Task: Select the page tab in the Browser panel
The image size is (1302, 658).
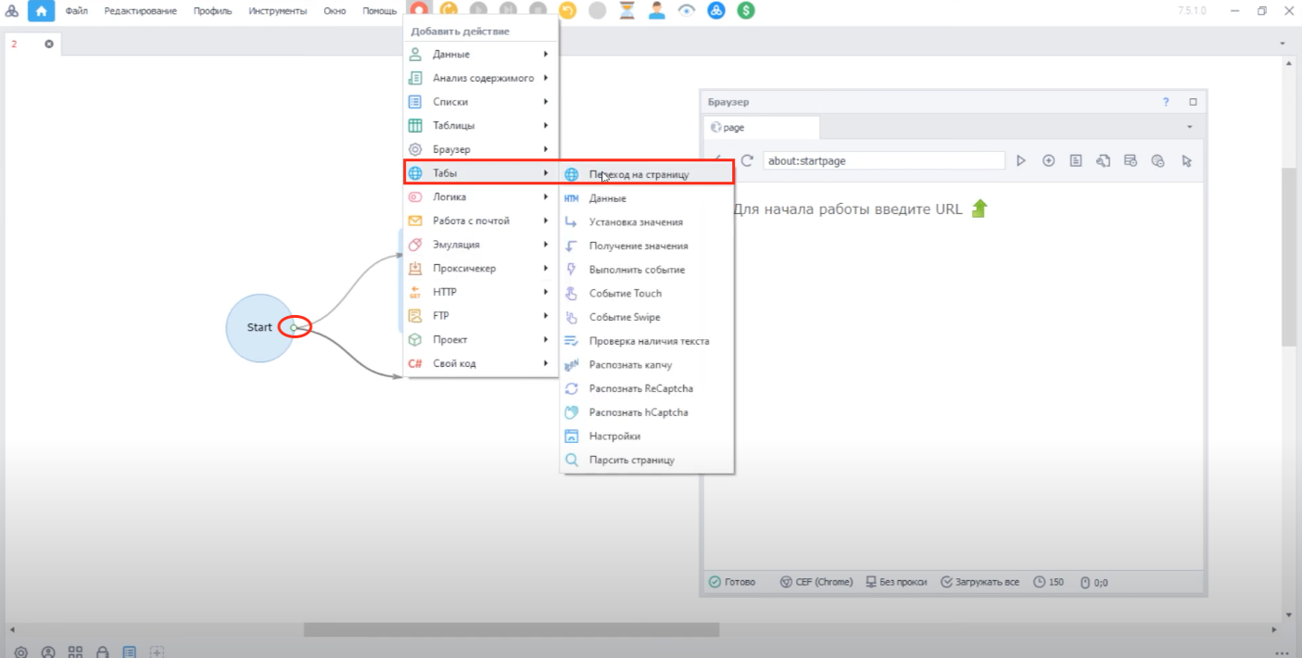Action: (x=761, y=128)
